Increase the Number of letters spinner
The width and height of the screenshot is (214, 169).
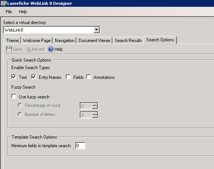click(x=94, y=113)
